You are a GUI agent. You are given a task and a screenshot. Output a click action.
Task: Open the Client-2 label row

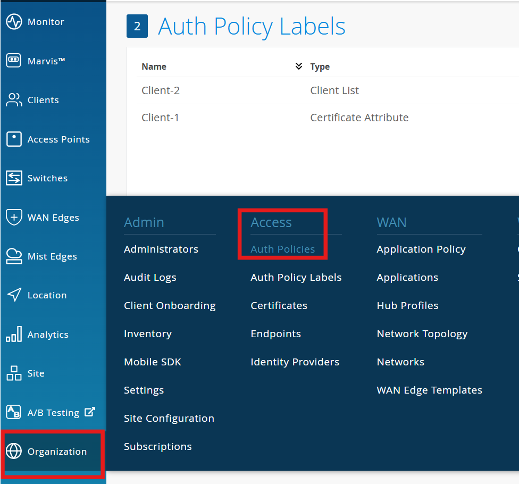161,90
